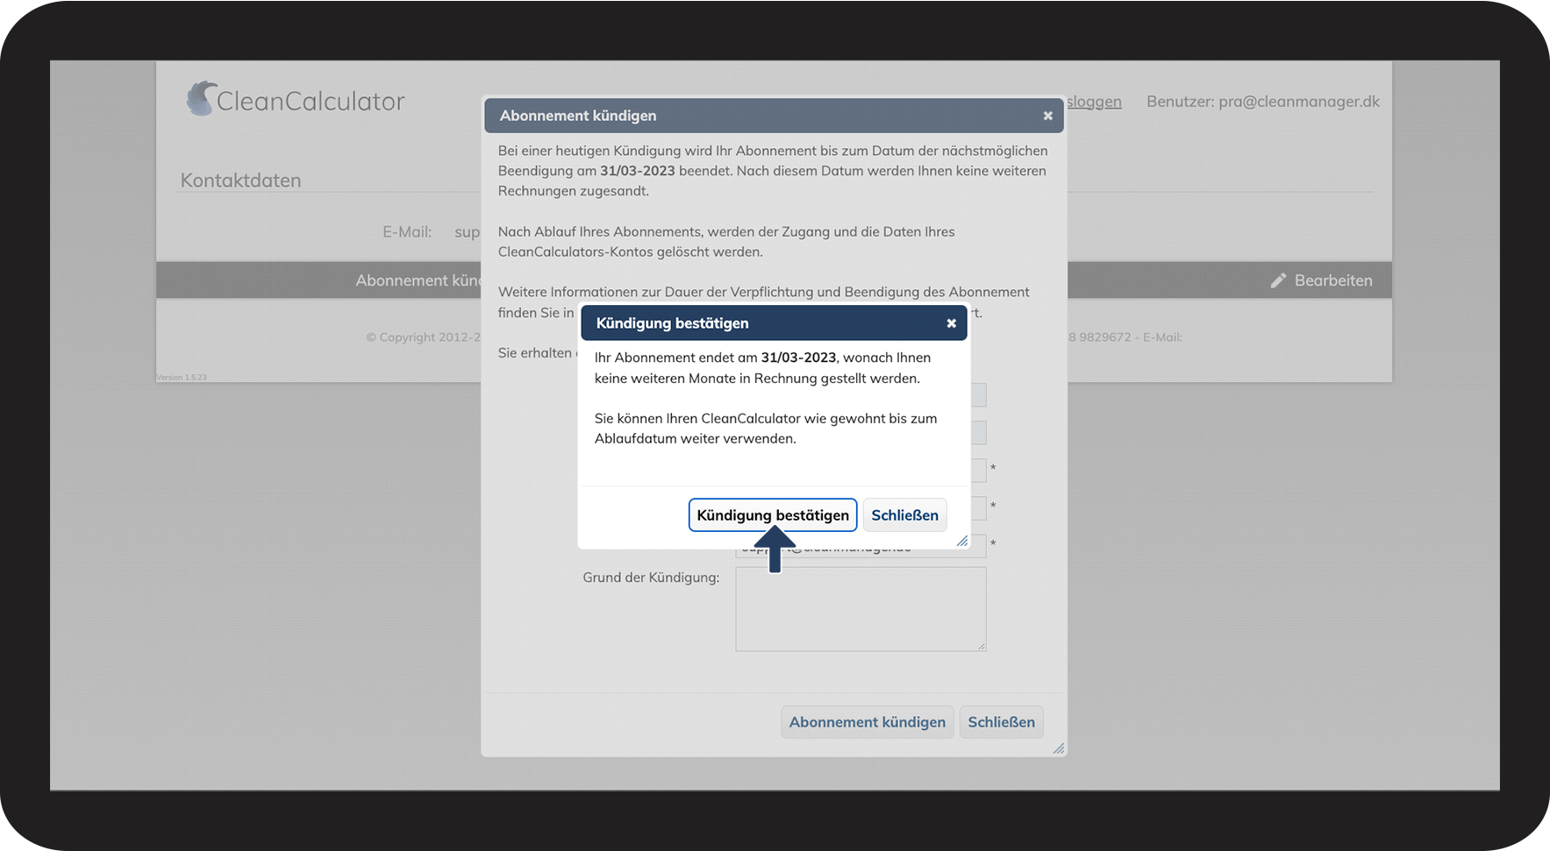
Task: Click the Abonnement kündigen dialog title text
Action: tap(578, 116)
